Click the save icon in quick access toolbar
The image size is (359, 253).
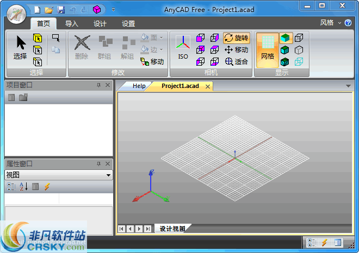point(60,9)
